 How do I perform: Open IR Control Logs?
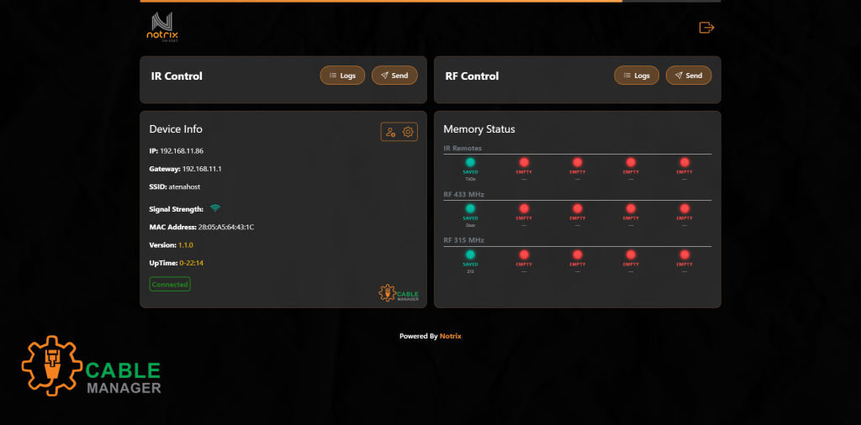pyautogui.click(x=342, y=76)
